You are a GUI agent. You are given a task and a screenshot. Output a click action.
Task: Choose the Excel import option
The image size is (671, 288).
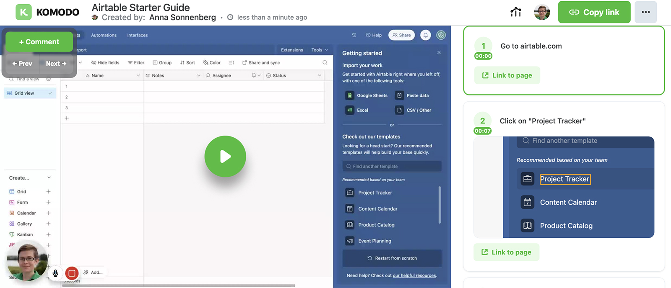pos(357,111)
